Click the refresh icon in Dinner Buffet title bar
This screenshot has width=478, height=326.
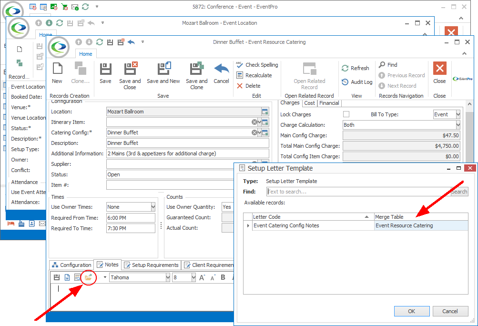(x=100, y=42)
